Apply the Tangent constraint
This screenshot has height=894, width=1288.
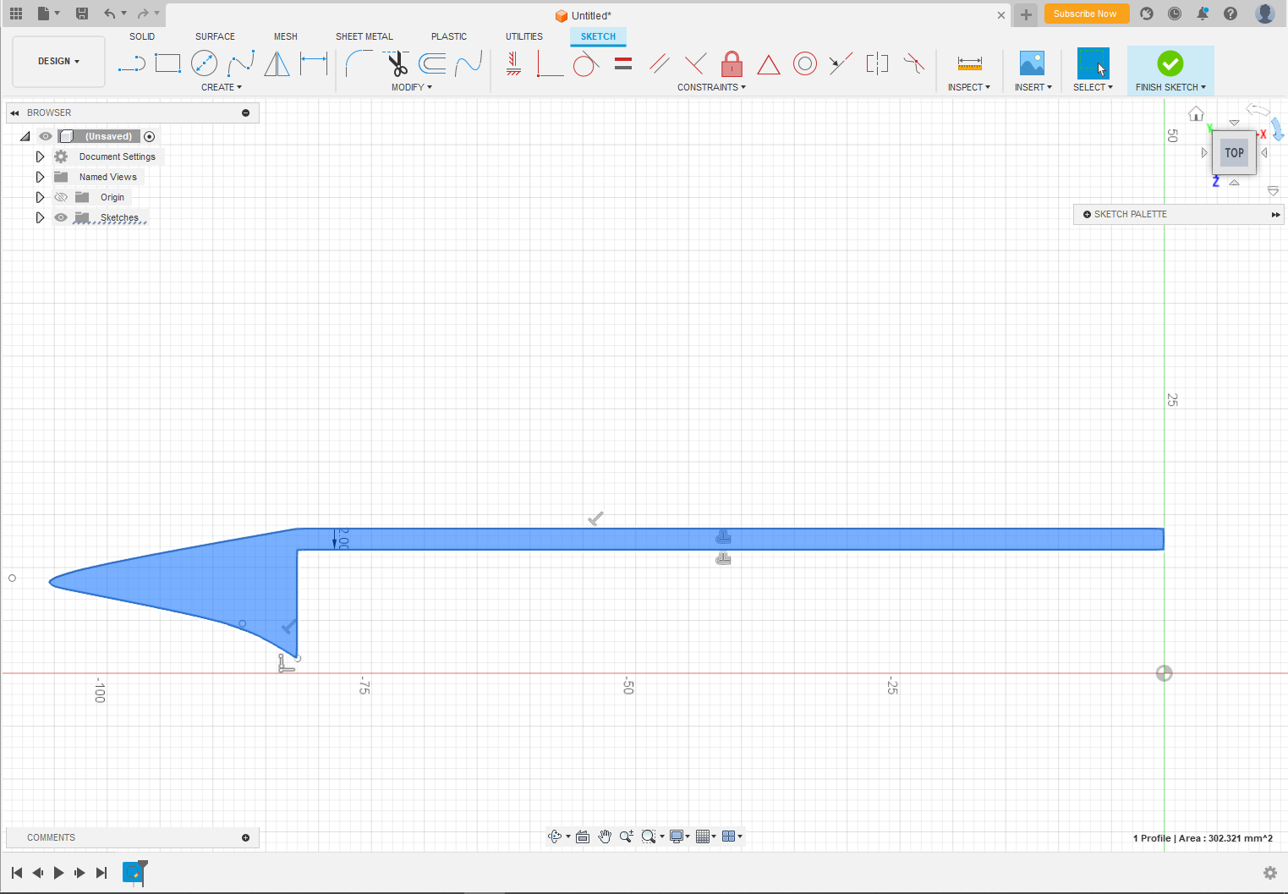click(586, 63)
